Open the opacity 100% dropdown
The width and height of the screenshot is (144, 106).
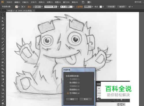[x=92, y=7]
